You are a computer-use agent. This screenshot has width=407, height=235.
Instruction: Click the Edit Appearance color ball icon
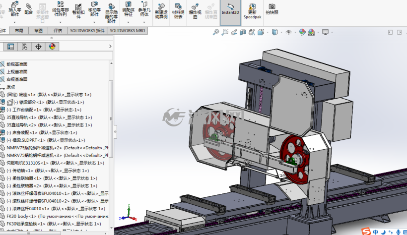tap(302, 32)
